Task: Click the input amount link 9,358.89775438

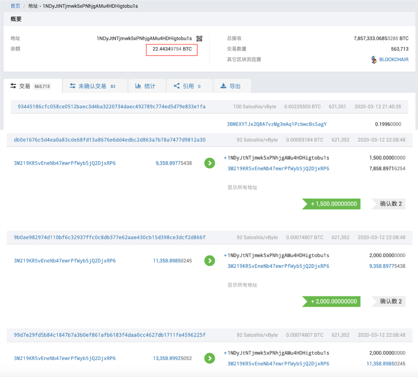Action: coord(174,163)
